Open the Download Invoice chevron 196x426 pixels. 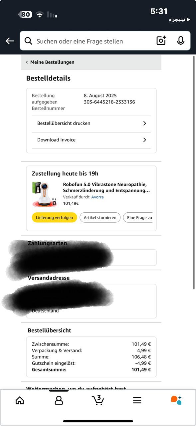pos(144,140)
